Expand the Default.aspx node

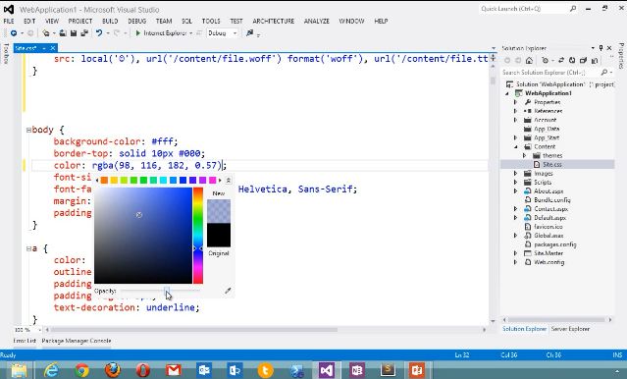(x=516, y=218)
